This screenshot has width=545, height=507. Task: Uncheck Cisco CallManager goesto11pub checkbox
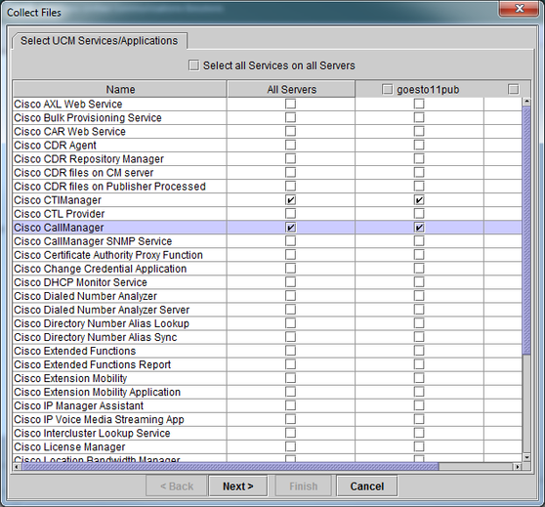click(x=419, y=228)
